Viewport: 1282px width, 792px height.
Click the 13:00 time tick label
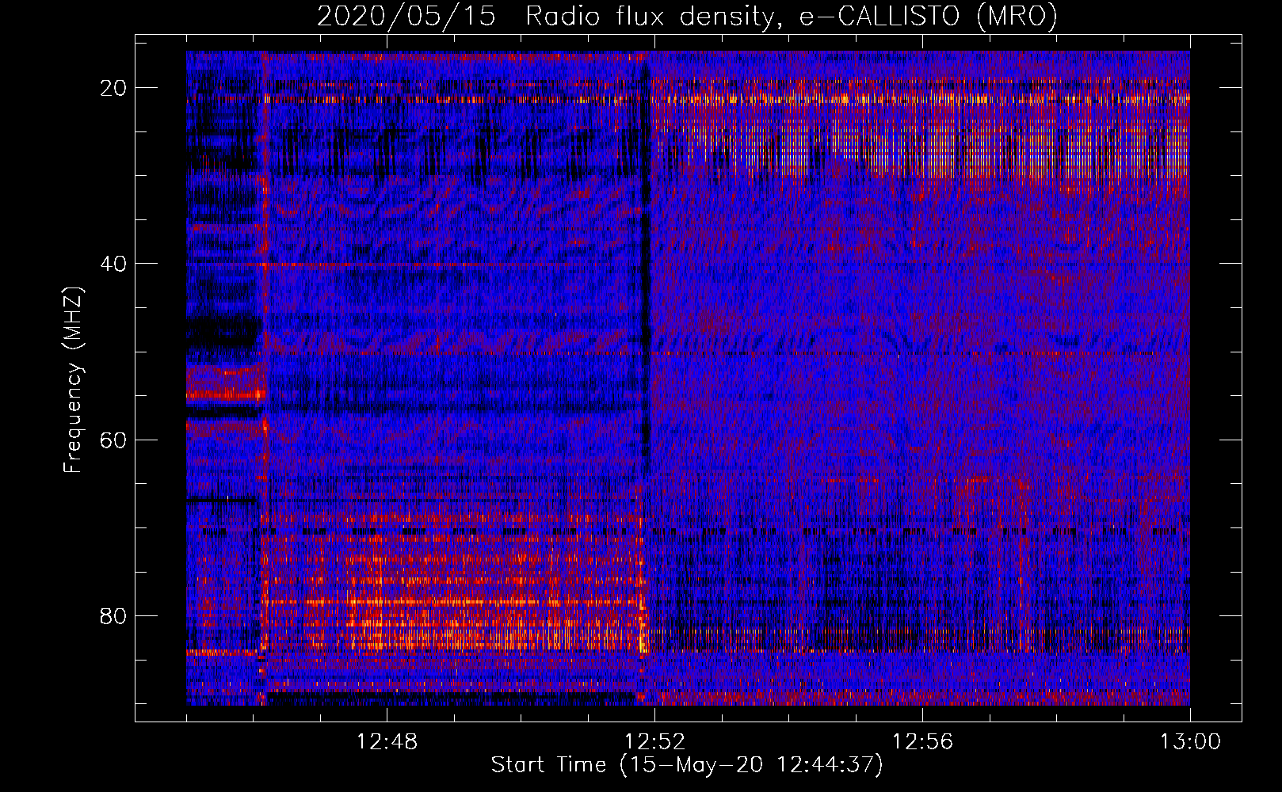pos(1190,742)
